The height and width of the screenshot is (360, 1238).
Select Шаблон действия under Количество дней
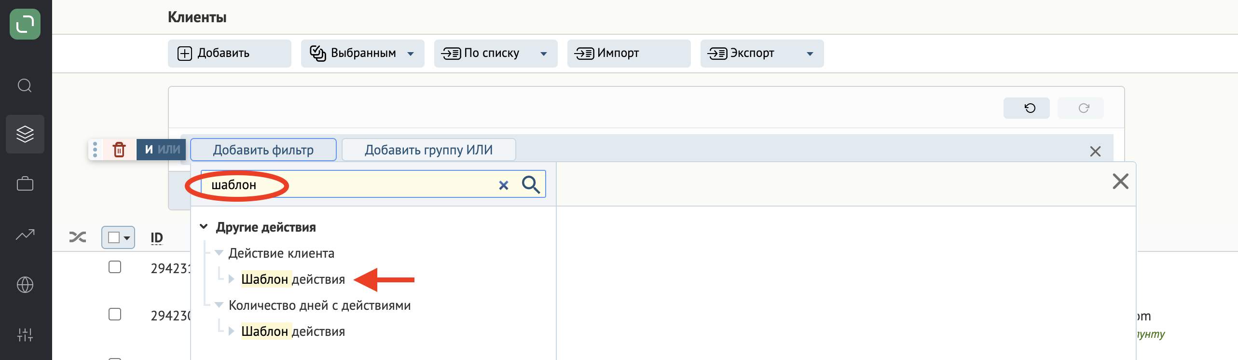coord(293,332)
